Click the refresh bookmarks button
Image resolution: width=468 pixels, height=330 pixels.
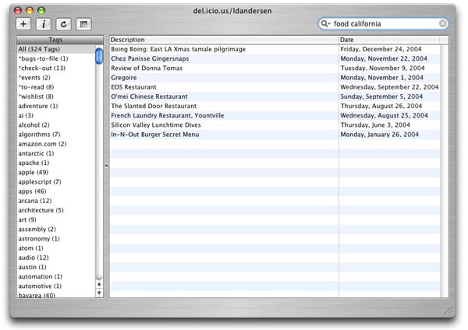click(64, 24)
